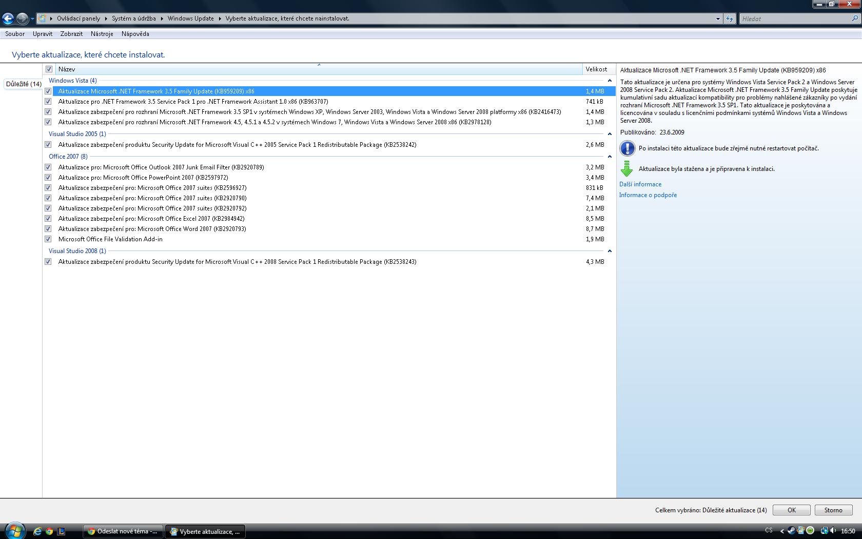Screen dimensions: 862x539
Task: Collapse the Windows Vista (4) group
Action: [x=610, y=81]
